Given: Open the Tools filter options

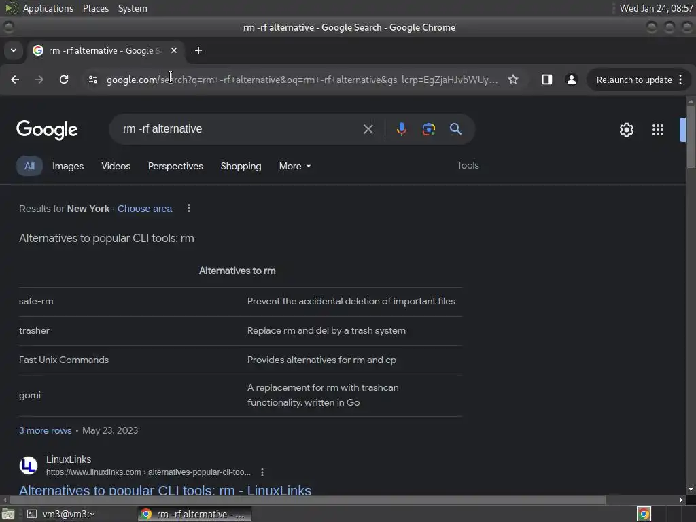Looking at the screenshot, I should (468, 165).
